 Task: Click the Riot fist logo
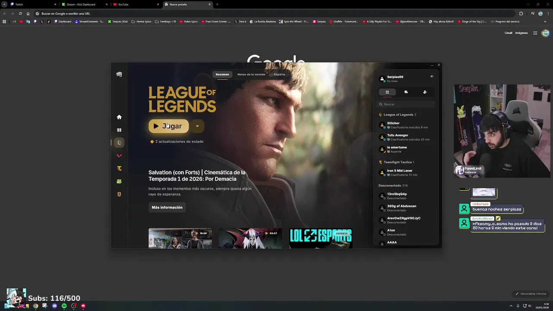point(119,74)
